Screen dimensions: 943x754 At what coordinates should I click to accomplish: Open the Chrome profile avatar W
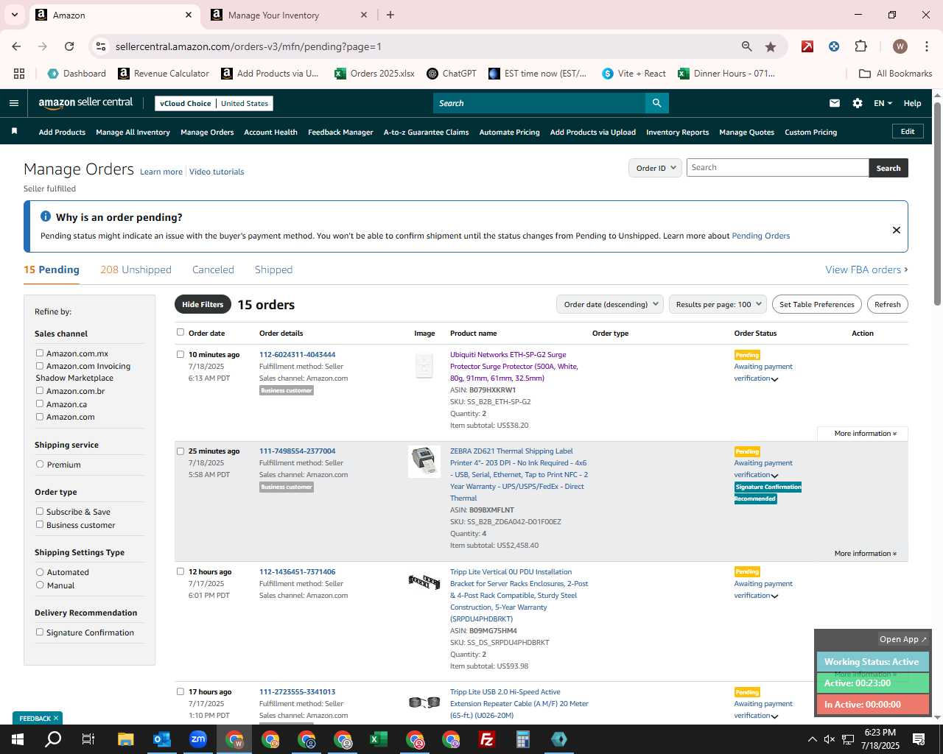point(900,46)
